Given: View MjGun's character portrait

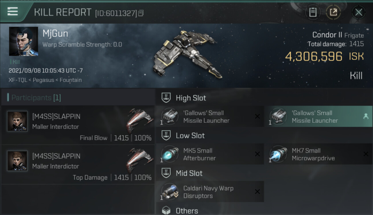Looking at the screenshot, I should [x=24, y=41].
